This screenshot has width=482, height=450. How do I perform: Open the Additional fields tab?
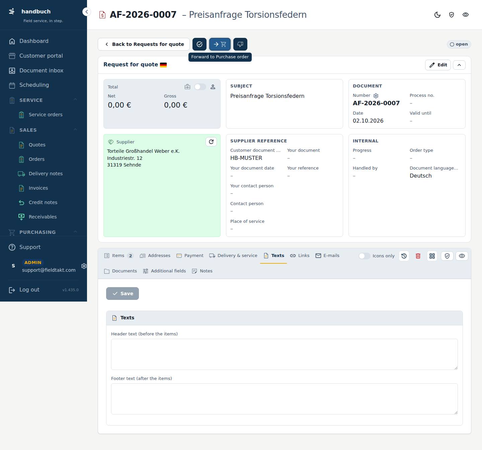coord(164,271)
